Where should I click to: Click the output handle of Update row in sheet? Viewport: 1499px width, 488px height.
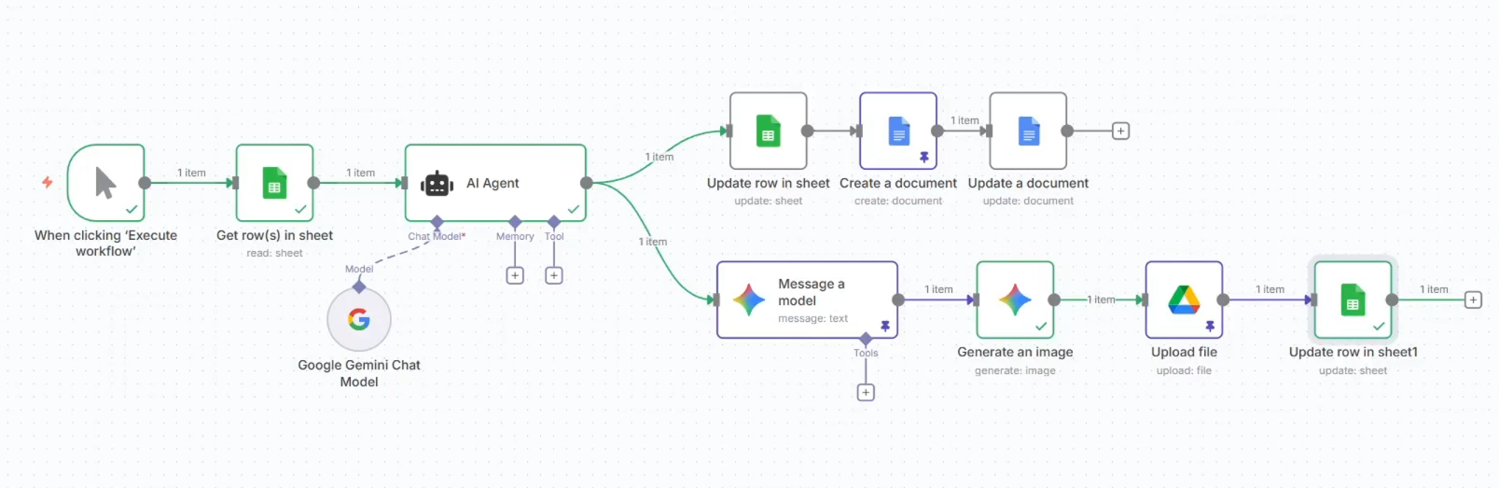(x=807, y=131)
